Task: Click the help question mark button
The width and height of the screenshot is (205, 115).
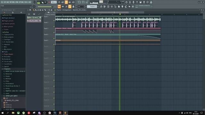Action: point(137,2)
